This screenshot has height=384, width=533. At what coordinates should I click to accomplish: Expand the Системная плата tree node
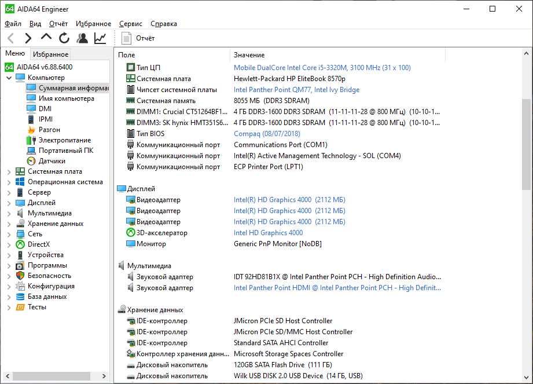[9, 172]
